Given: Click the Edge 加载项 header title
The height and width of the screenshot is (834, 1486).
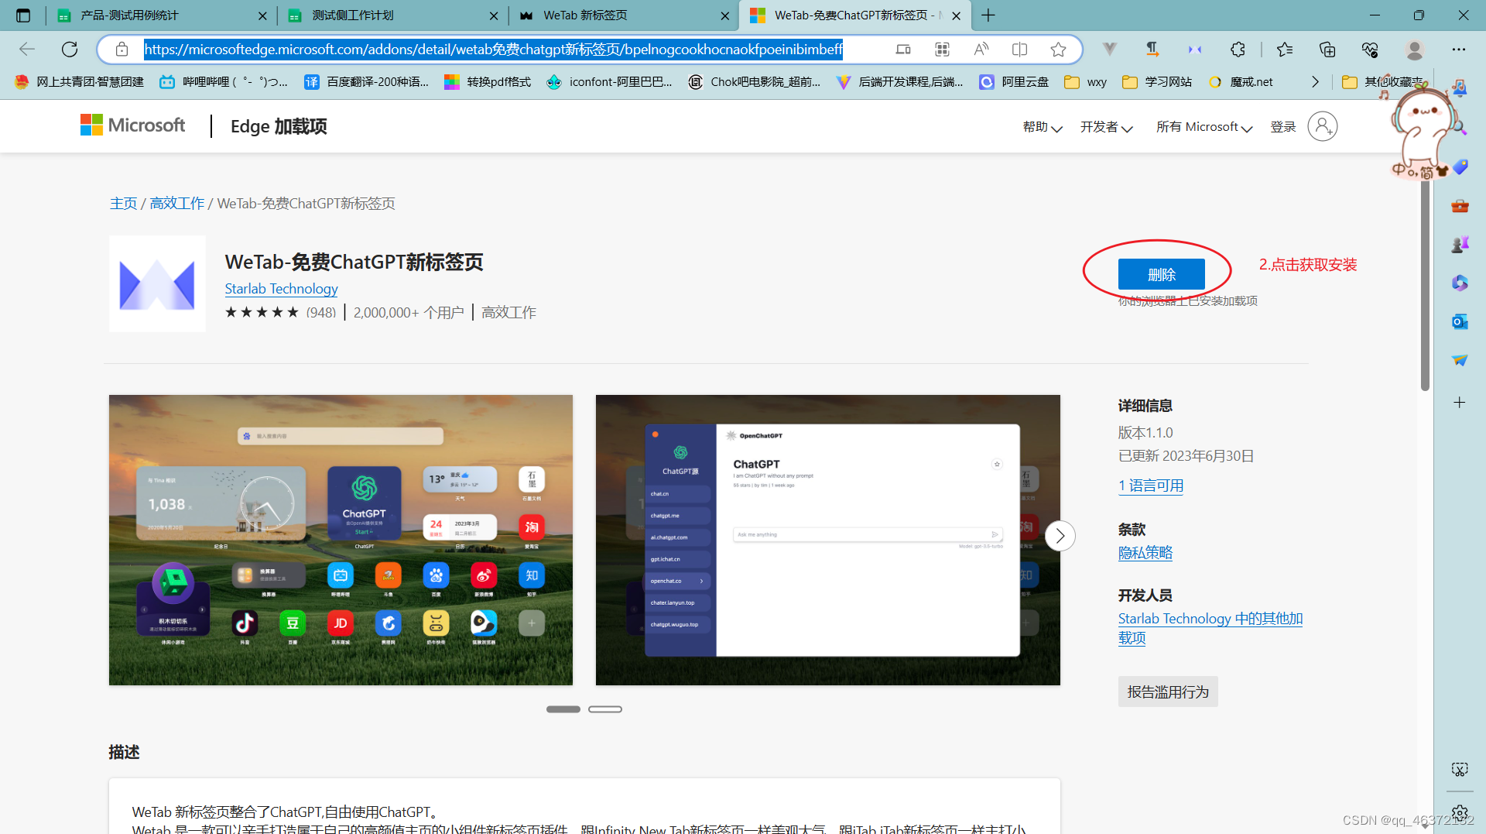Looking at the screenshot, I should point(279,126).
